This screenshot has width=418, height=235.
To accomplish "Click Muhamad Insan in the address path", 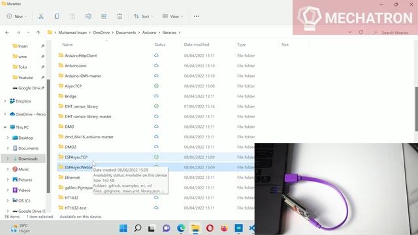I will click(72, 33).
